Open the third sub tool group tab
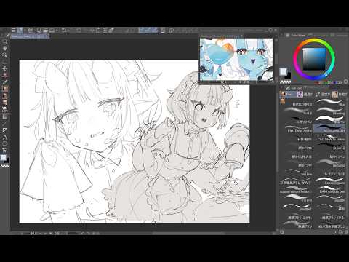This screenshot has width=349, height=262. [323, 94]
